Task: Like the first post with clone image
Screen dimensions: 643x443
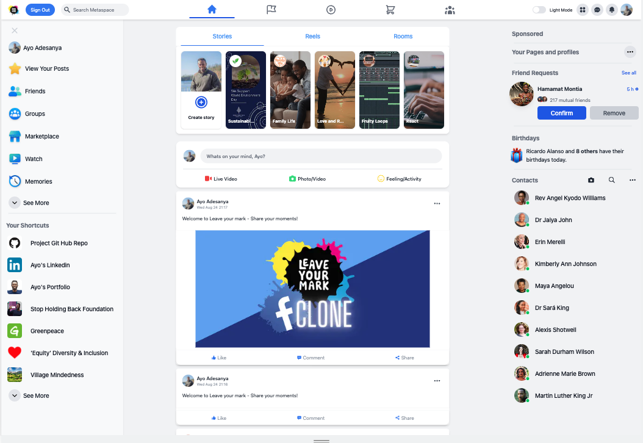Action: pyautogui.click(x=219, y=358)
